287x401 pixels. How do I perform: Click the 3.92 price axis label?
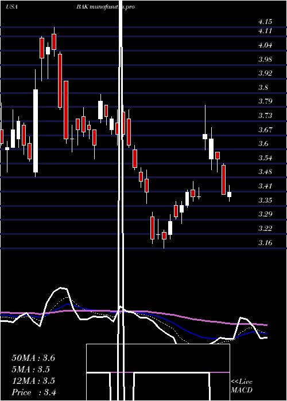click(x=265, y=73)
